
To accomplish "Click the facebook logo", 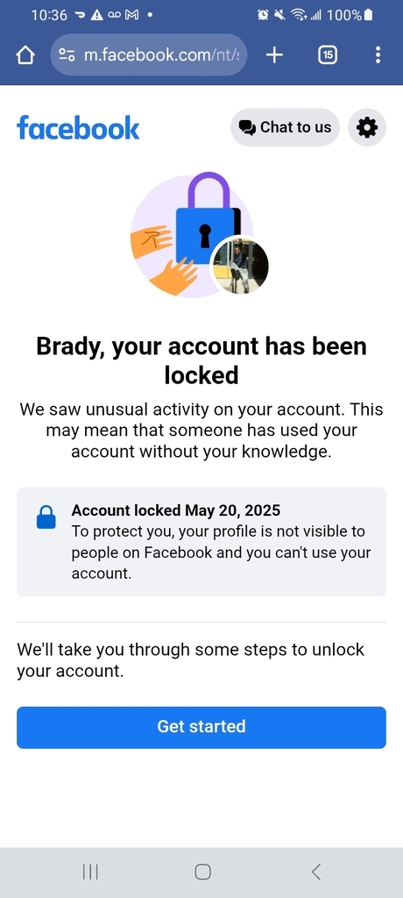I will [79, 127].
